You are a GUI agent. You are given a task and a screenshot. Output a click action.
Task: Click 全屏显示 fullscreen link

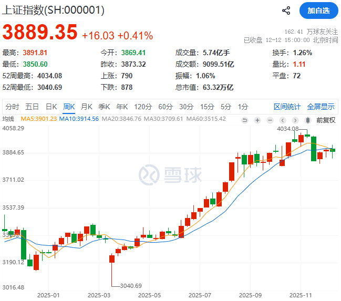click(321, 107)
